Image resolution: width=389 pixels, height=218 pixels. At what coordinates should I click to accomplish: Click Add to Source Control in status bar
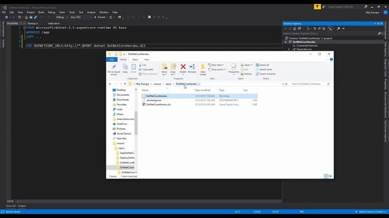pos(371,212)
